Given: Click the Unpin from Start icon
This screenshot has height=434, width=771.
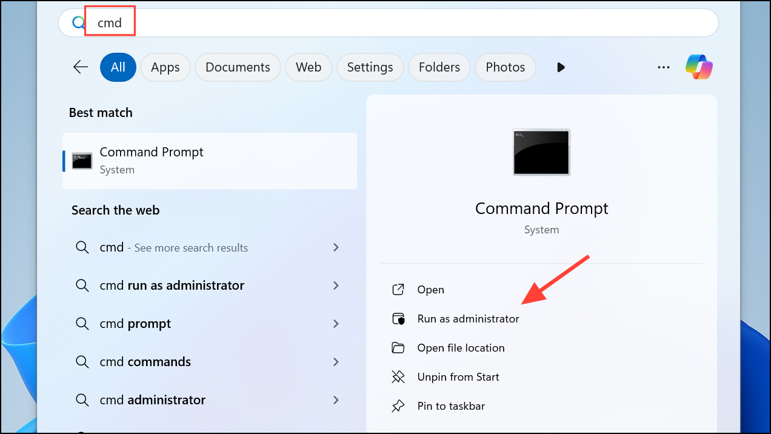Looking at the screenshot, I should pyautogui.click(x=398, y=377).
